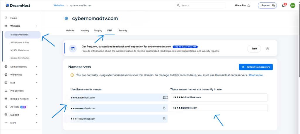Copy the first DreamHost nameserver
This screenshot has width=300, height=134.
[164, 97]
